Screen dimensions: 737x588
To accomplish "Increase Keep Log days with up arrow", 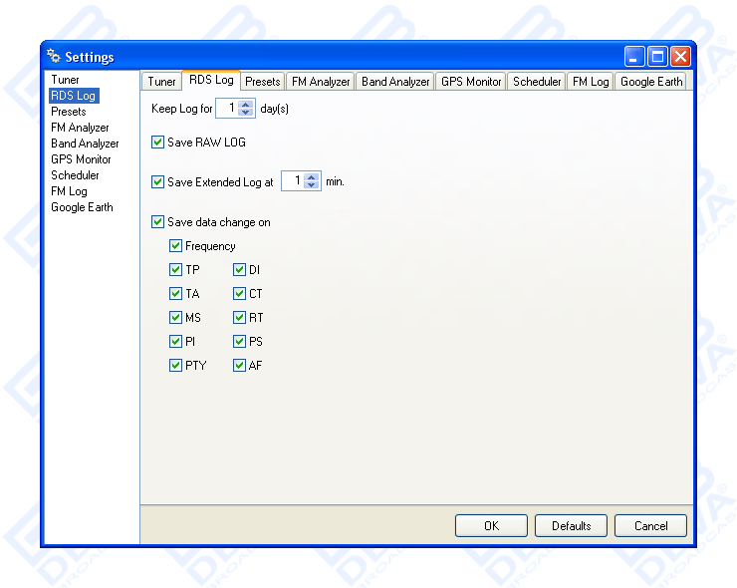I will (247, 104).
